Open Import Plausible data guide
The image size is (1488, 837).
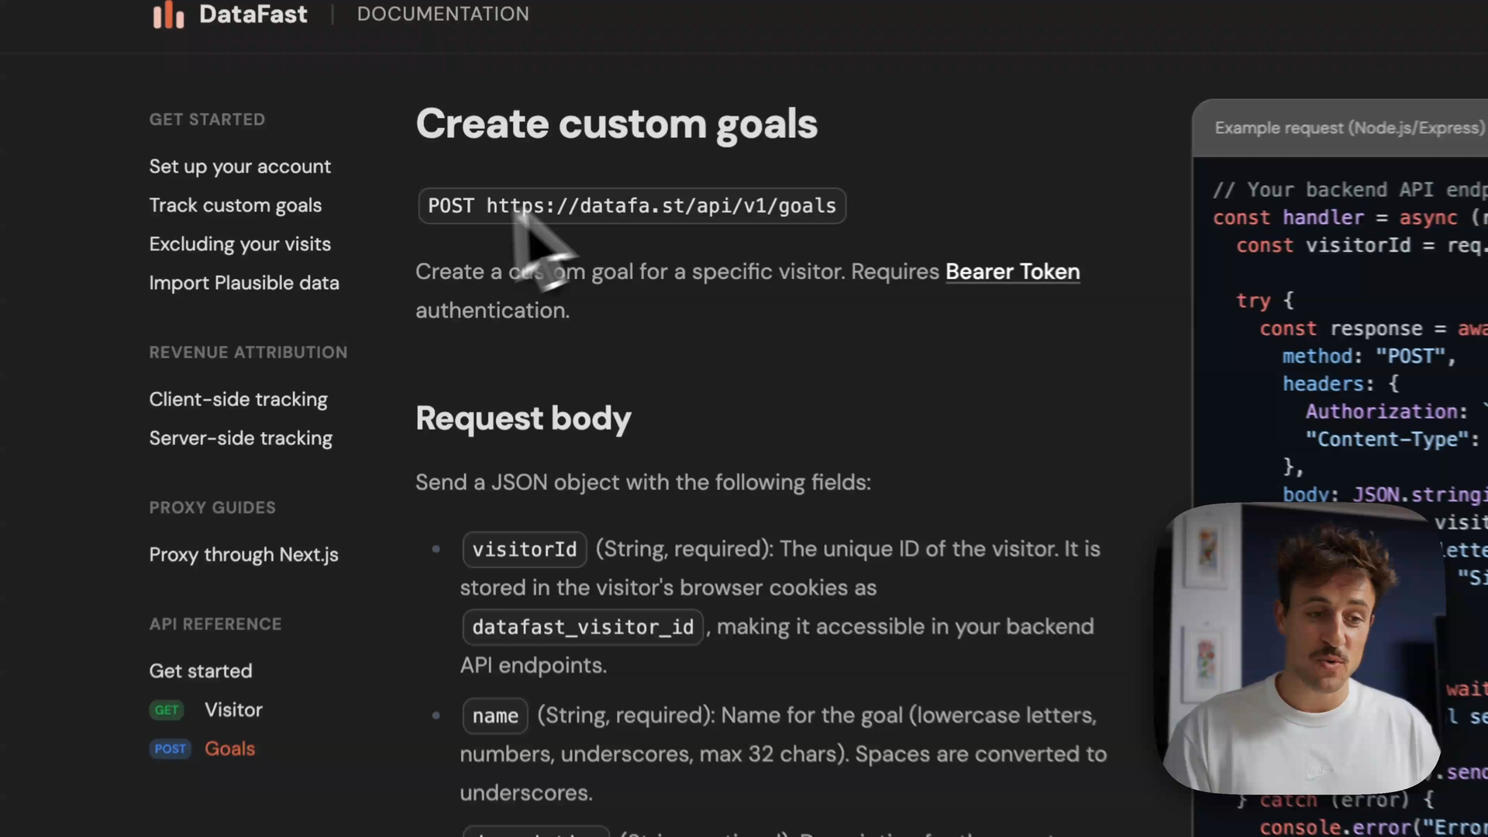(x=243, y=283)
